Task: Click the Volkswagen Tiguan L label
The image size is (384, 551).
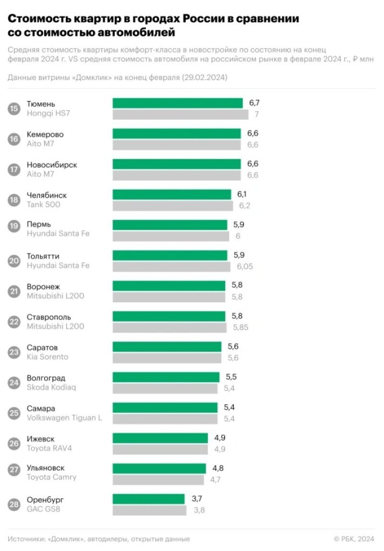Action: point(64,418)
